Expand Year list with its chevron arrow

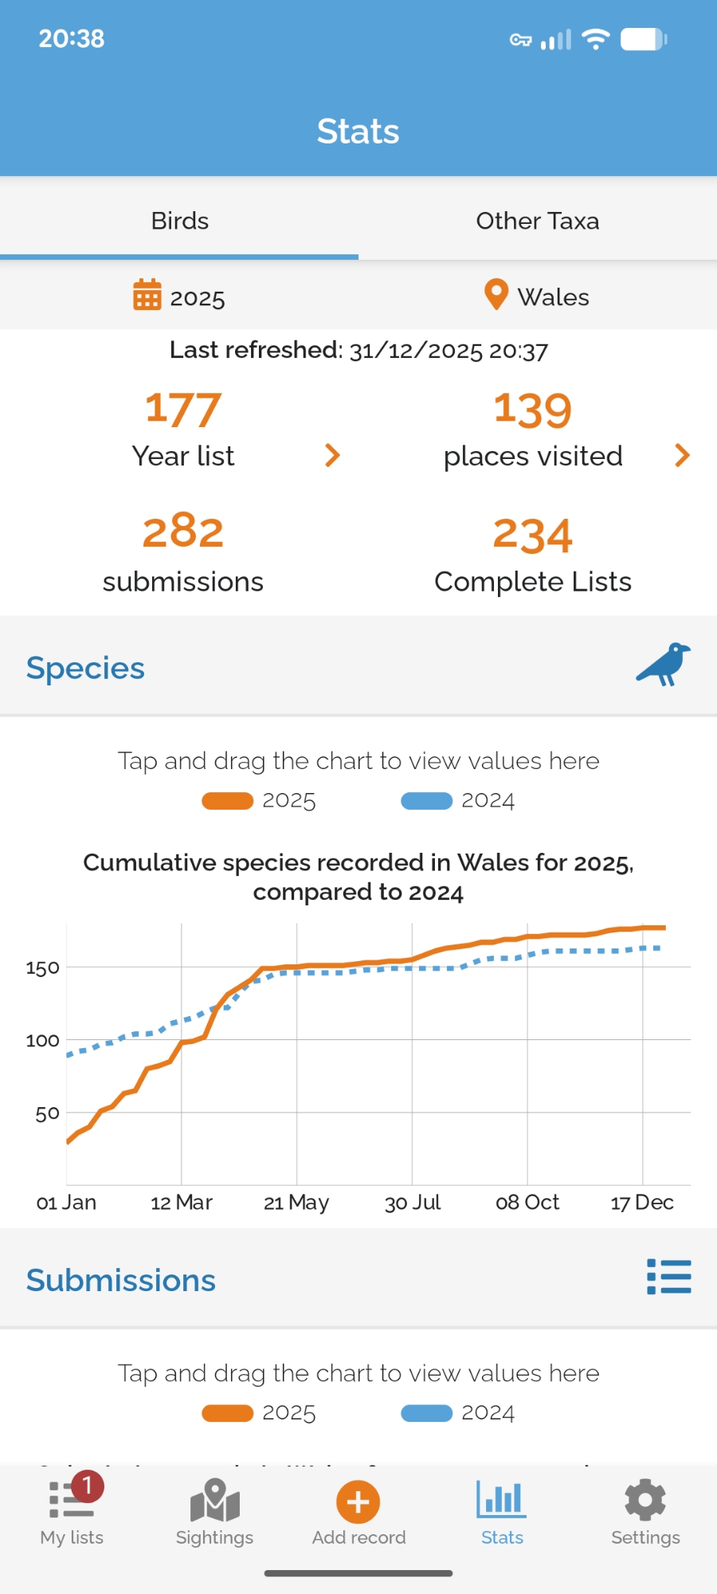[333, 455]
